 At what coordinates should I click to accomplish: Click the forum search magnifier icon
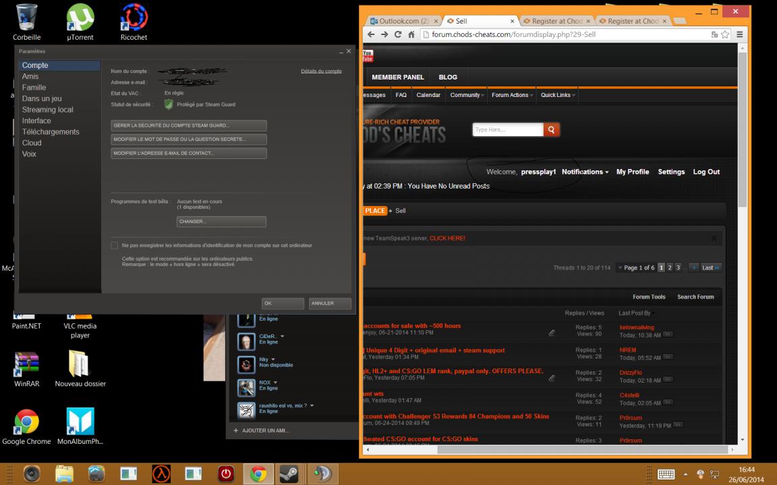click(x=551, y=129)
